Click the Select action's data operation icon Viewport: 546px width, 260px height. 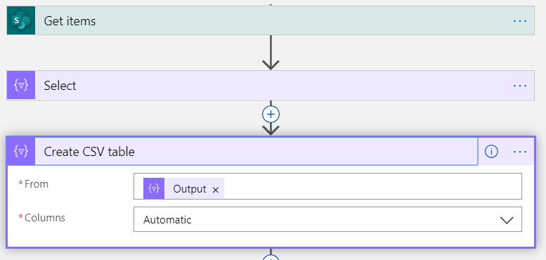coord(21,85)
